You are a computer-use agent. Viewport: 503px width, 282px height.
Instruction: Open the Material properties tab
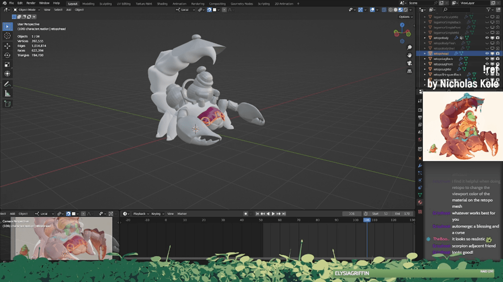point(420,202)
